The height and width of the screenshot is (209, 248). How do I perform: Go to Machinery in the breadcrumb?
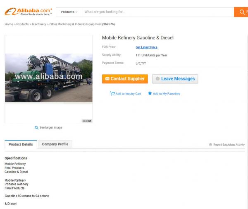(x=39, y=24)
